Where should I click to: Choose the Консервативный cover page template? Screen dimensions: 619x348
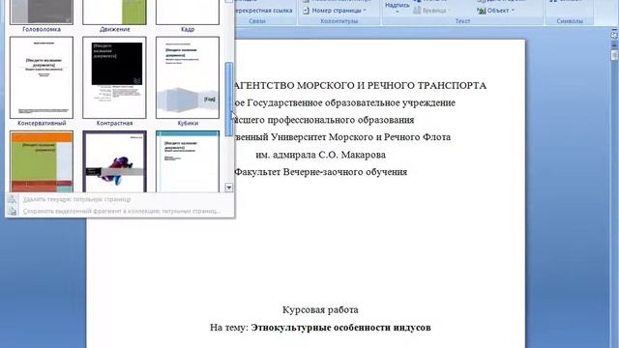coord(42,77)
